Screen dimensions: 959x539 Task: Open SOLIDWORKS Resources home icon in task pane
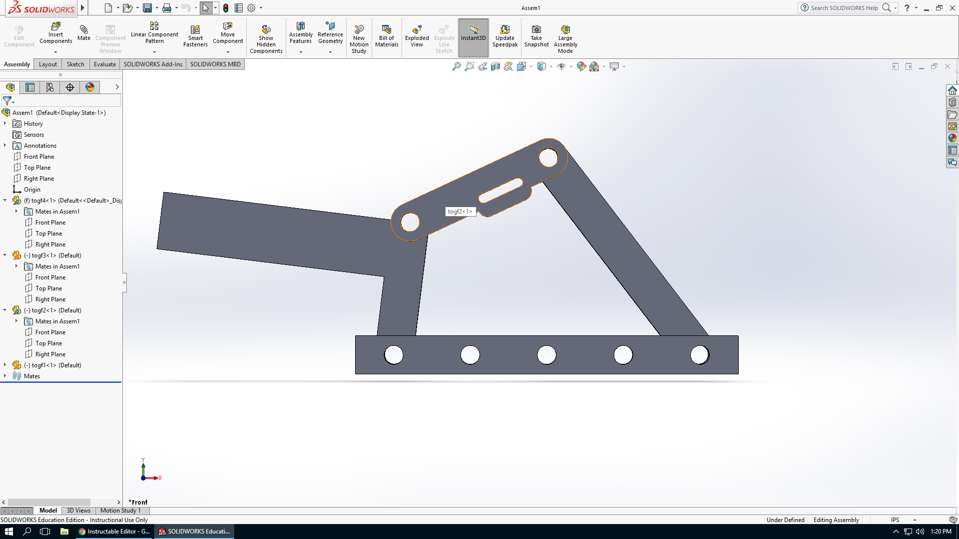tap(953, 90)
